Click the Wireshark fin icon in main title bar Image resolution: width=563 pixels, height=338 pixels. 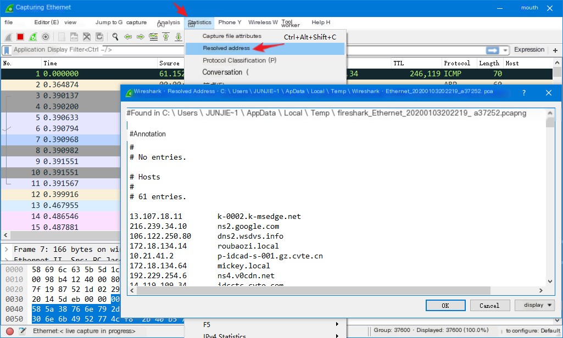pyautogui.click(x=9, y=8)
